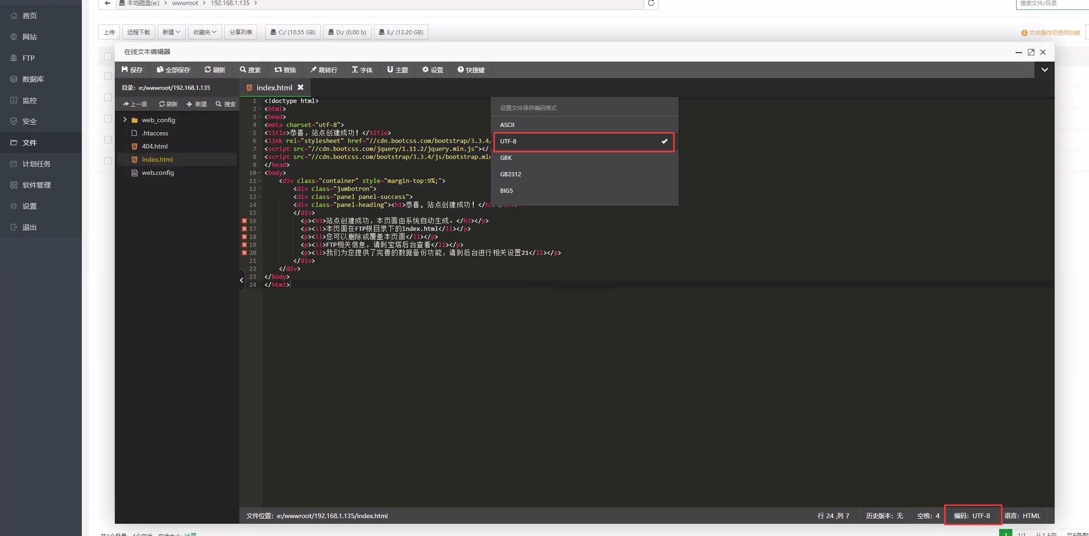Click the error marker on line 16
Image resolution: width=1089 pixels, height=536 pixels.
[x=244, y=221]
